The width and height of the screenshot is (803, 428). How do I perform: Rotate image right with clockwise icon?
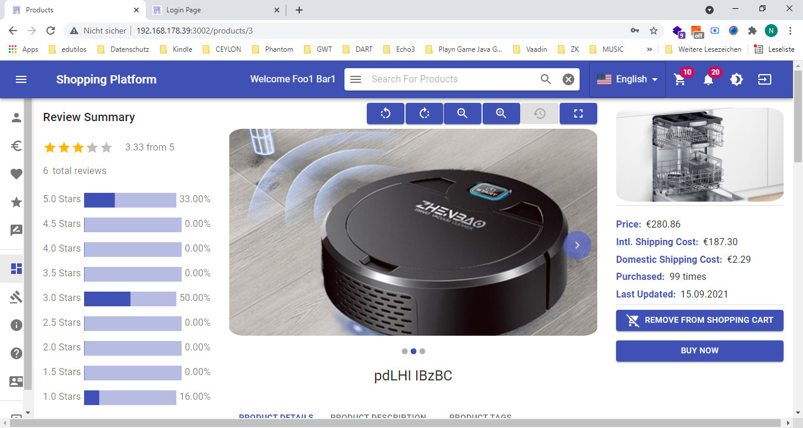424,113
